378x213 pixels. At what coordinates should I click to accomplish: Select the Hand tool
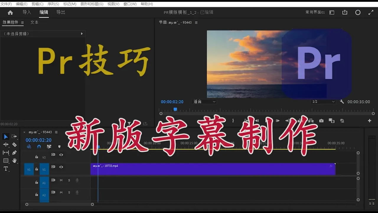click(x=14, y=161)
